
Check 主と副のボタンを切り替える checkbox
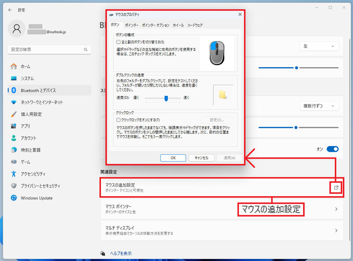tap(119, 42)
